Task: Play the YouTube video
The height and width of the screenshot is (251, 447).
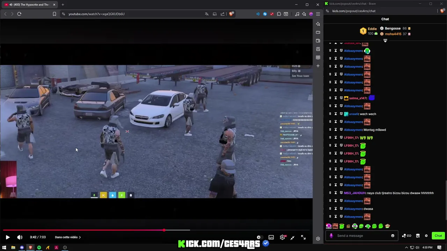Action: click(7, 237)
